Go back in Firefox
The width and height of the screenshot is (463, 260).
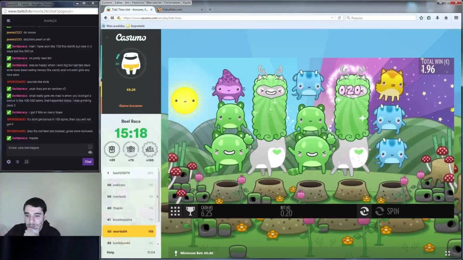[106, 18]
